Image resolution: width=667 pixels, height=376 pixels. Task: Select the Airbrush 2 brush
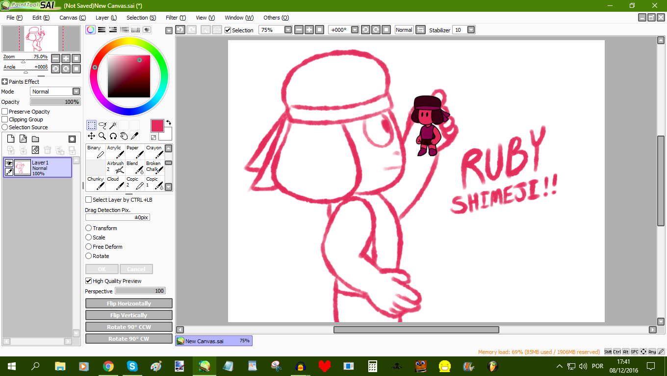coord(115,167)
